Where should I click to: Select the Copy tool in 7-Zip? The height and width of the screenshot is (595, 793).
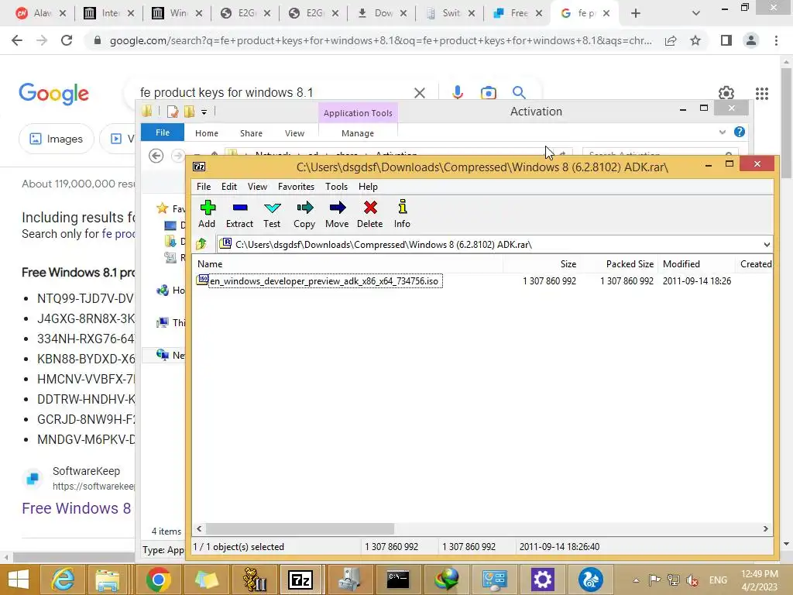[x=304, y=214]
